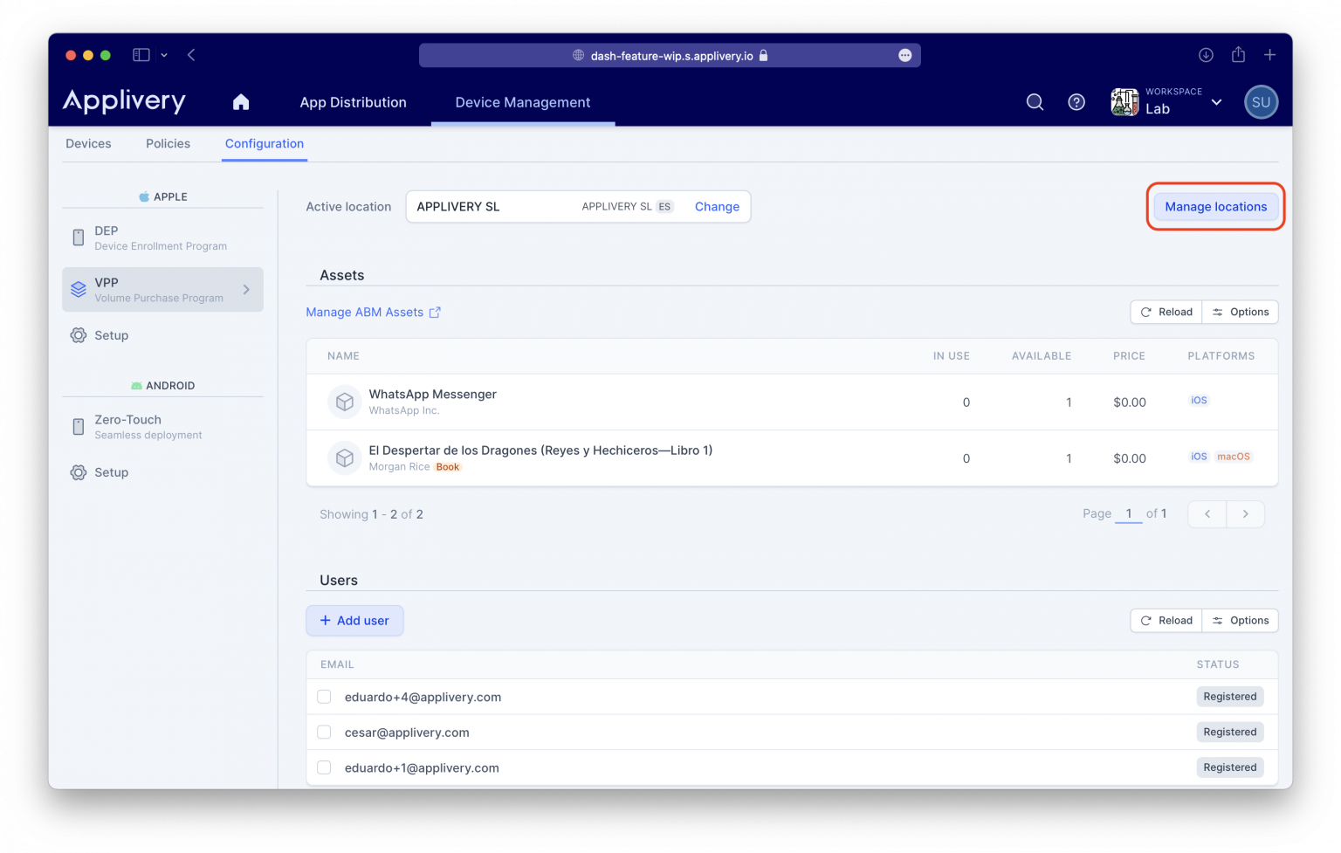
Task: Click the help question mark icon
Action: (x=1076, y=102)
